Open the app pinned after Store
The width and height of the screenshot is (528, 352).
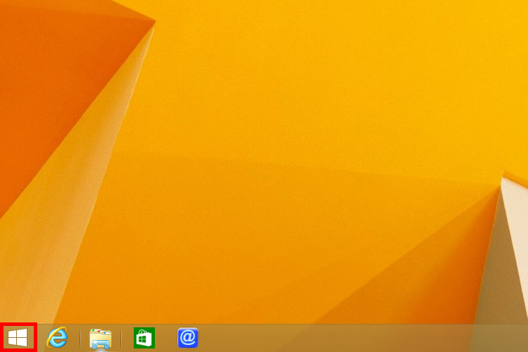[187, 338]
